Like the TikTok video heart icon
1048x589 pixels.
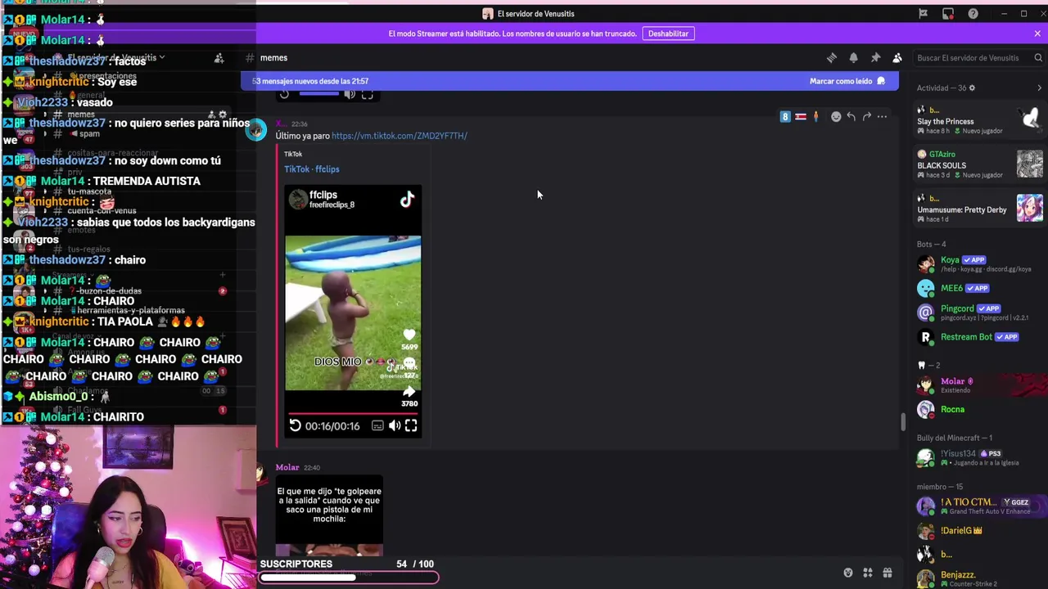pyautogui.click(x=409, y=335)
